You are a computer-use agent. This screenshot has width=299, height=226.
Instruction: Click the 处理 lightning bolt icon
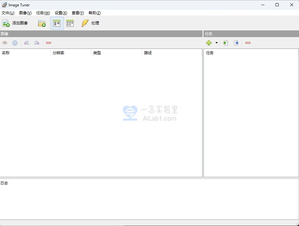tap(85, 23)
